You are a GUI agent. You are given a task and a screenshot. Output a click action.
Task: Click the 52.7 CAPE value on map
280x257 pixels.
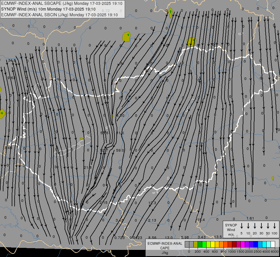[104, 150]
